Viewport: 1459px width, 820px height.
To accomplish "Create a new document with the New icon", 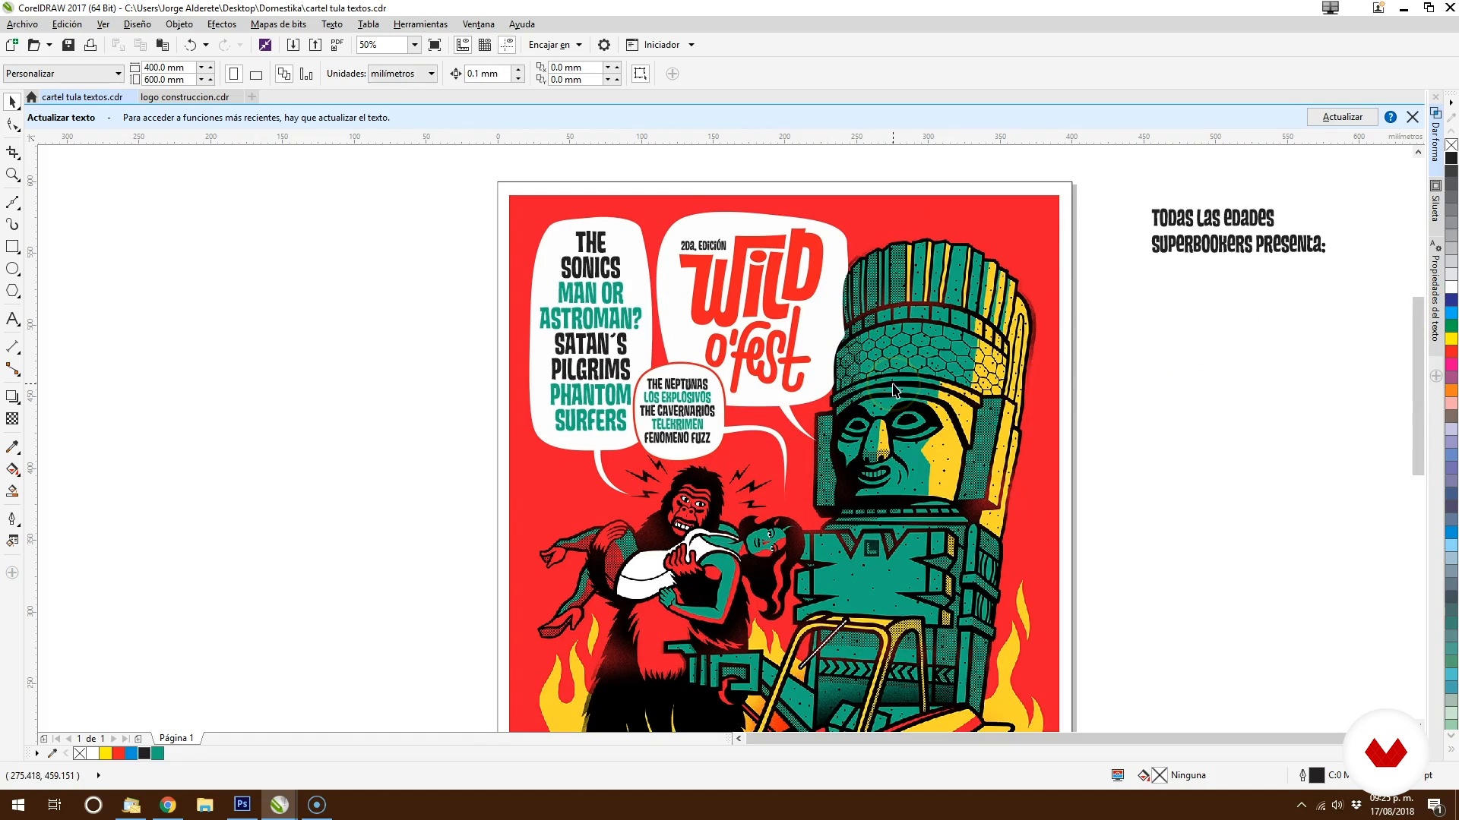I will click(12, 45).
